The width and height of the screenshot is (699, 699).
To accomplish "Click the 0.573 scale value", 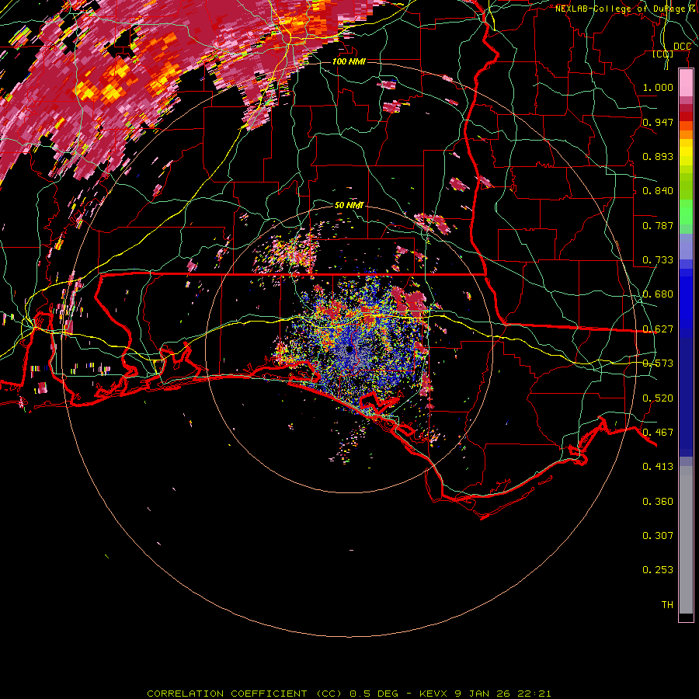I will 658,363.
